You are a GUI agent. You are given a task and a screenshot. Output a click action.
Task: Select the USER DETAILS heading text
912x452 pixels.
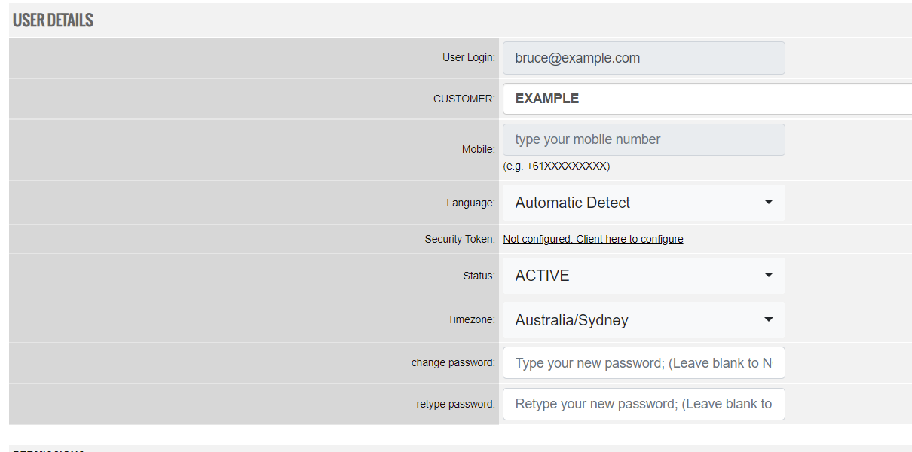pos(53,20)
